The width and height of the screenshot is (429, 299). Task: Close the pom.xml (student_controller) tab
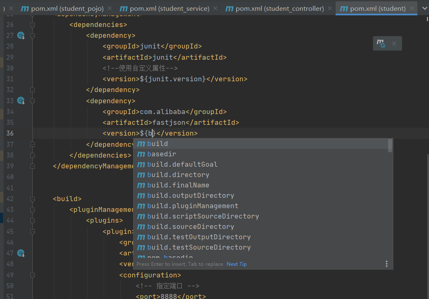click(330, 8)
